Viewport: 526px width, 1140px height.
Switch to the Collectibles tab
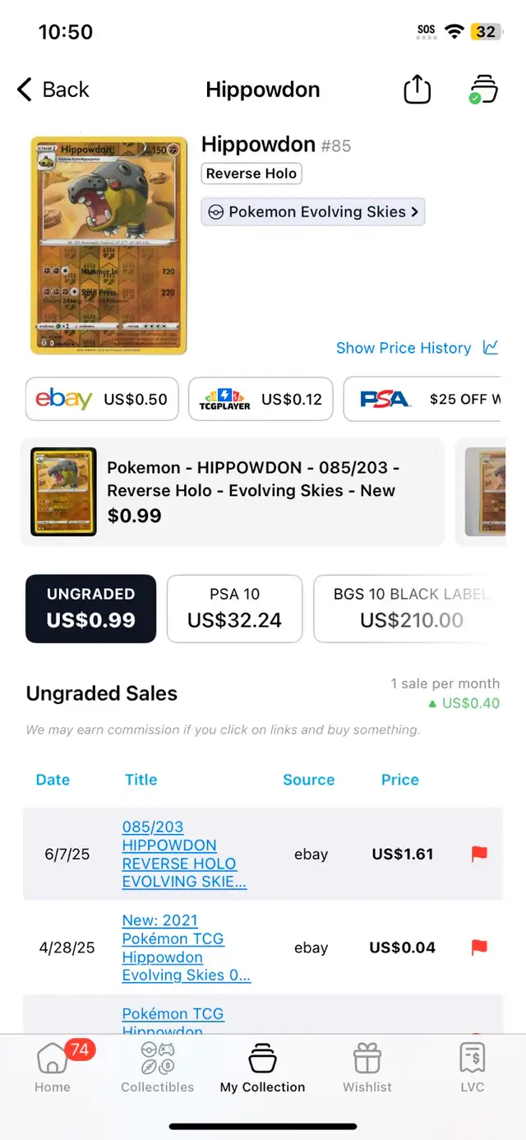157,1067
